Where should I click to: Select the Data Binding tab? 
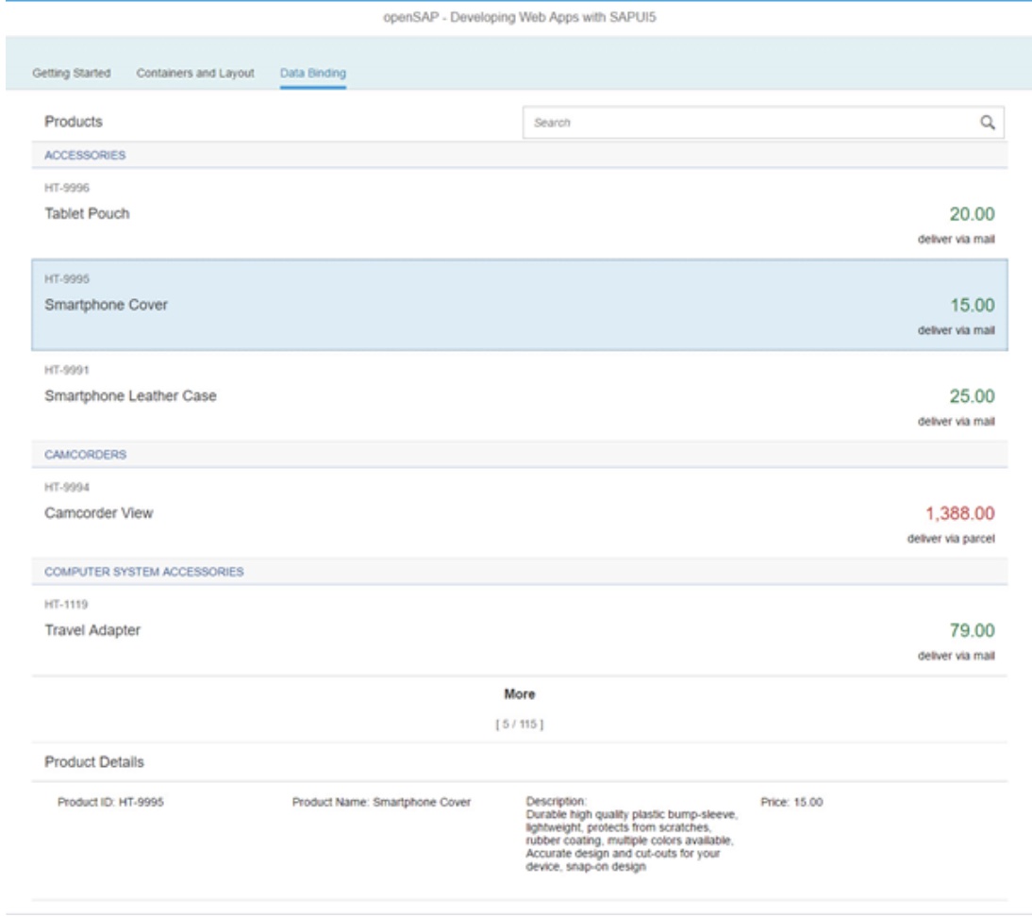pos(312,73)
